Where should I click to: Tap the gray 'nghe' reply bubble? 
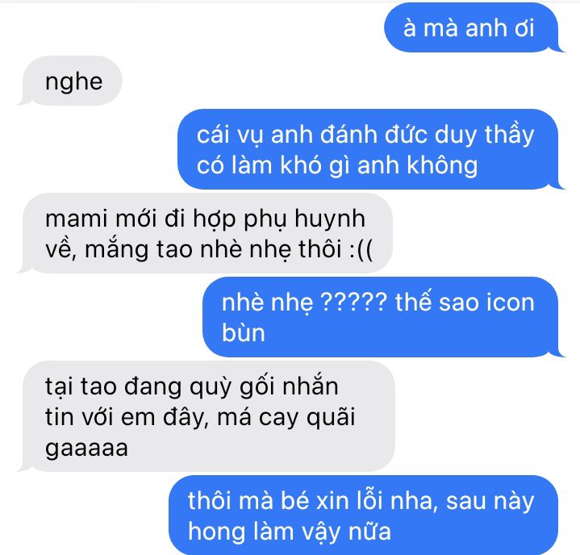73,81
